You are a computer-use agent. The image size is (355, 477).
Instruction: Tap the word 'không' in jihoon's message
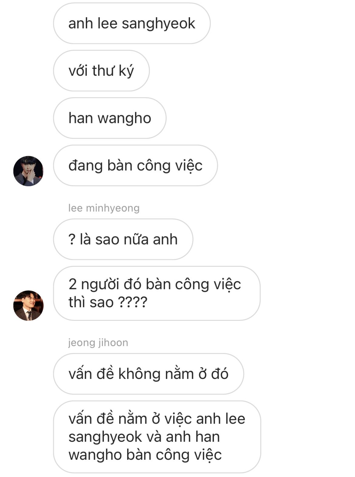[139, 374]
